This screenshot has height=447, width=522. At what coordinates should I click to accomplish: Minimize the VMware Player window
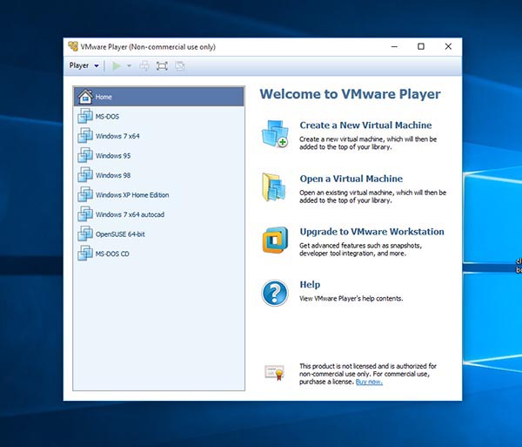[x=394, y=47]
